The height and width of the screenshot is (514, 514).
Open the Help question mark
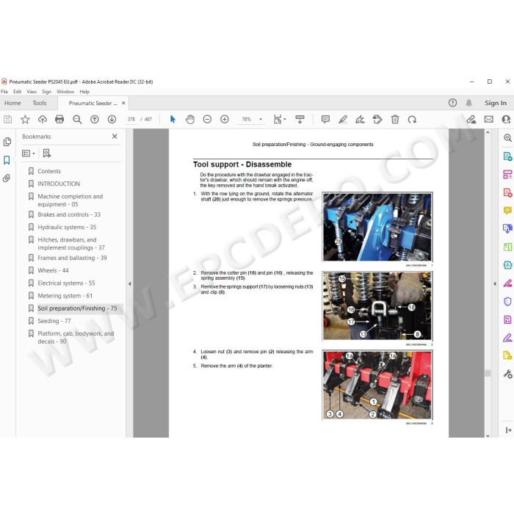pos(453,103)
